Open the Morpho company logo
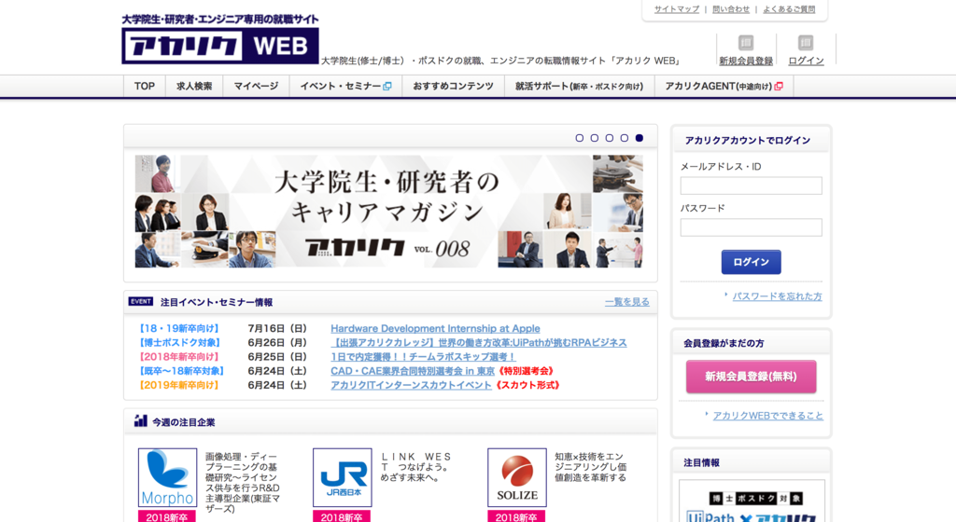 168,477
